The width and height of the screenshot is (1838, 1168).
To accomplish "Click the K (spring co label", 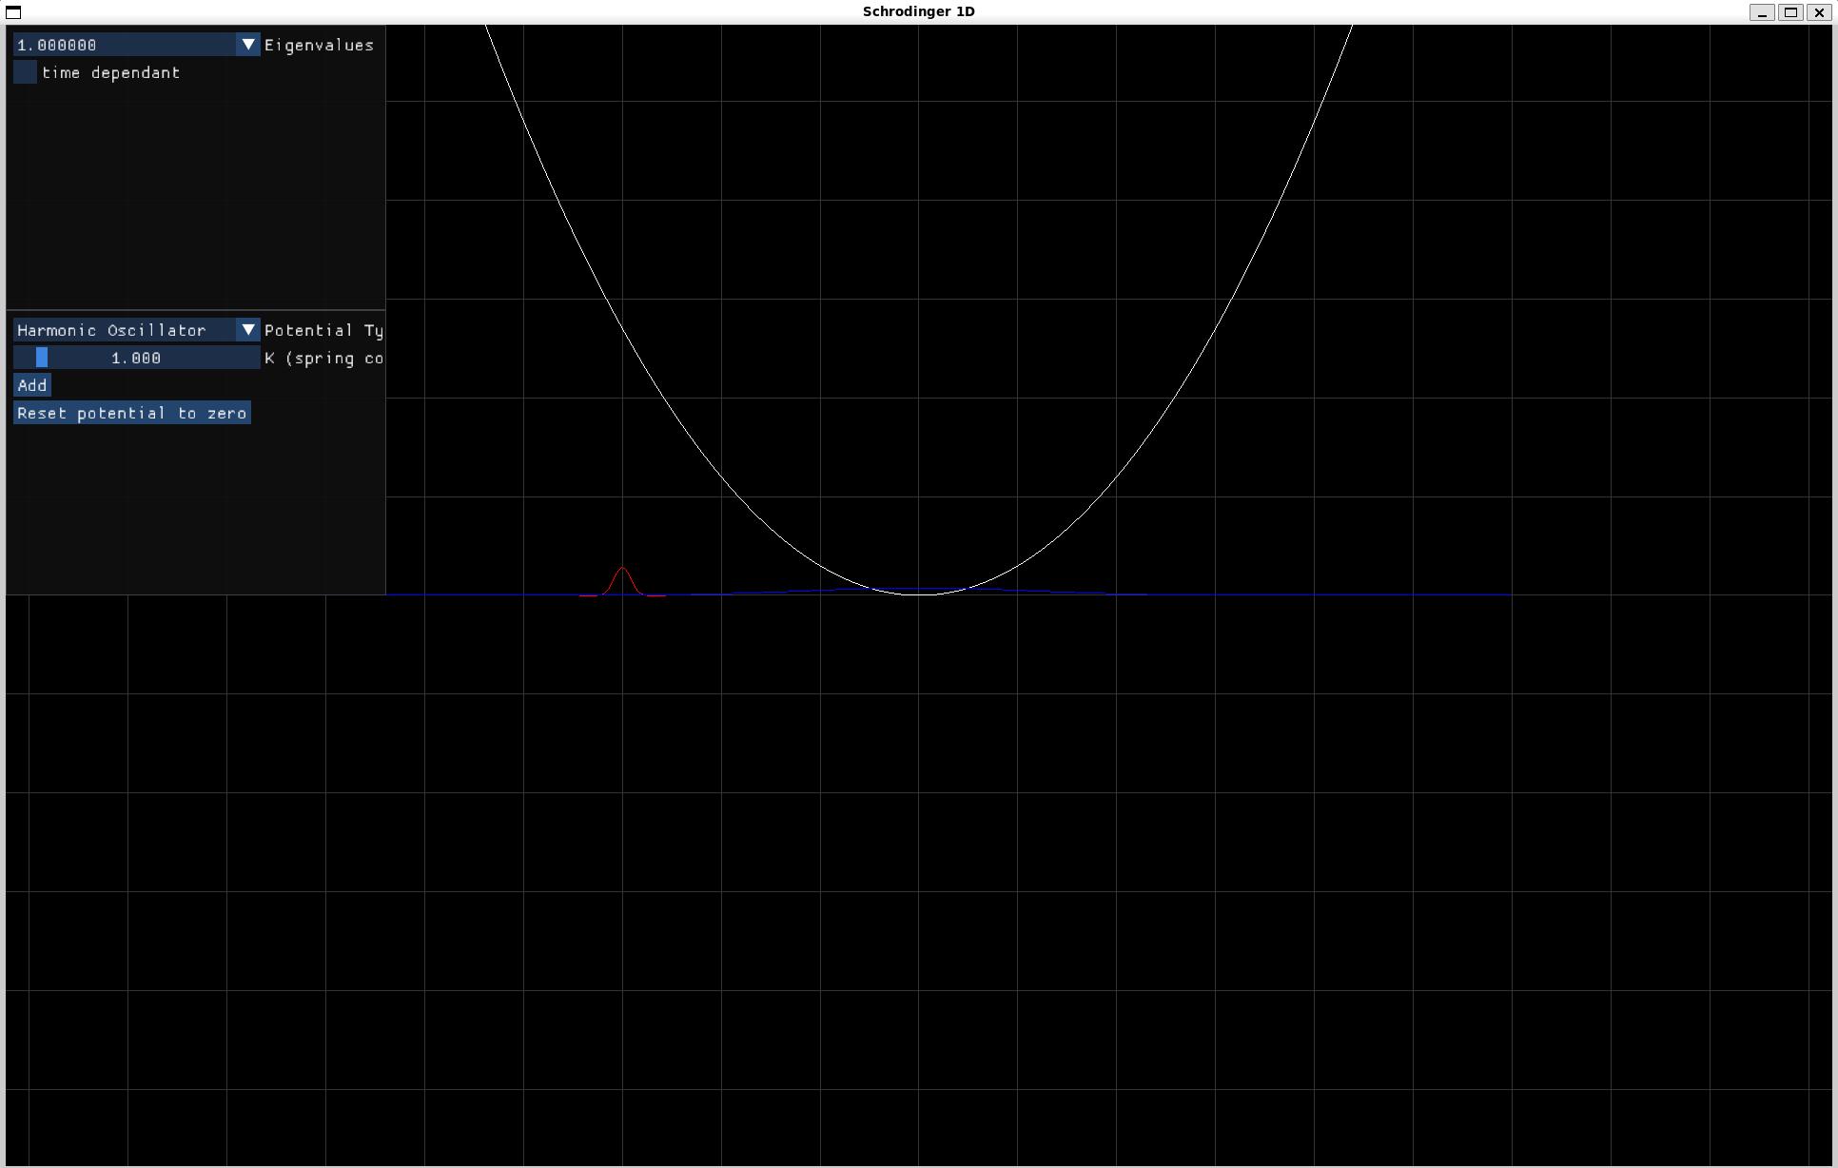I will tap(323, 358).
